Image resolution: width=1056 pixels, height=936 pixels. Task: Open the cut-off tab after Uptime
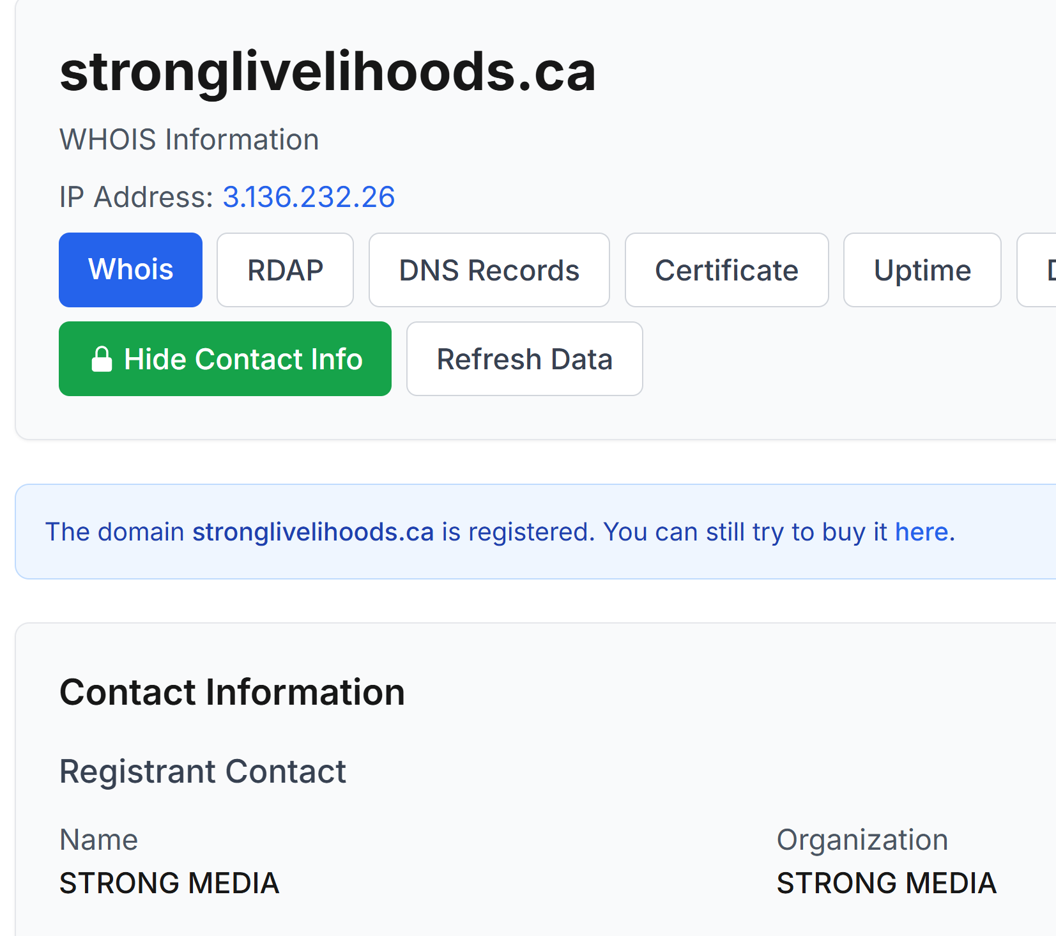pos(1037,270)
